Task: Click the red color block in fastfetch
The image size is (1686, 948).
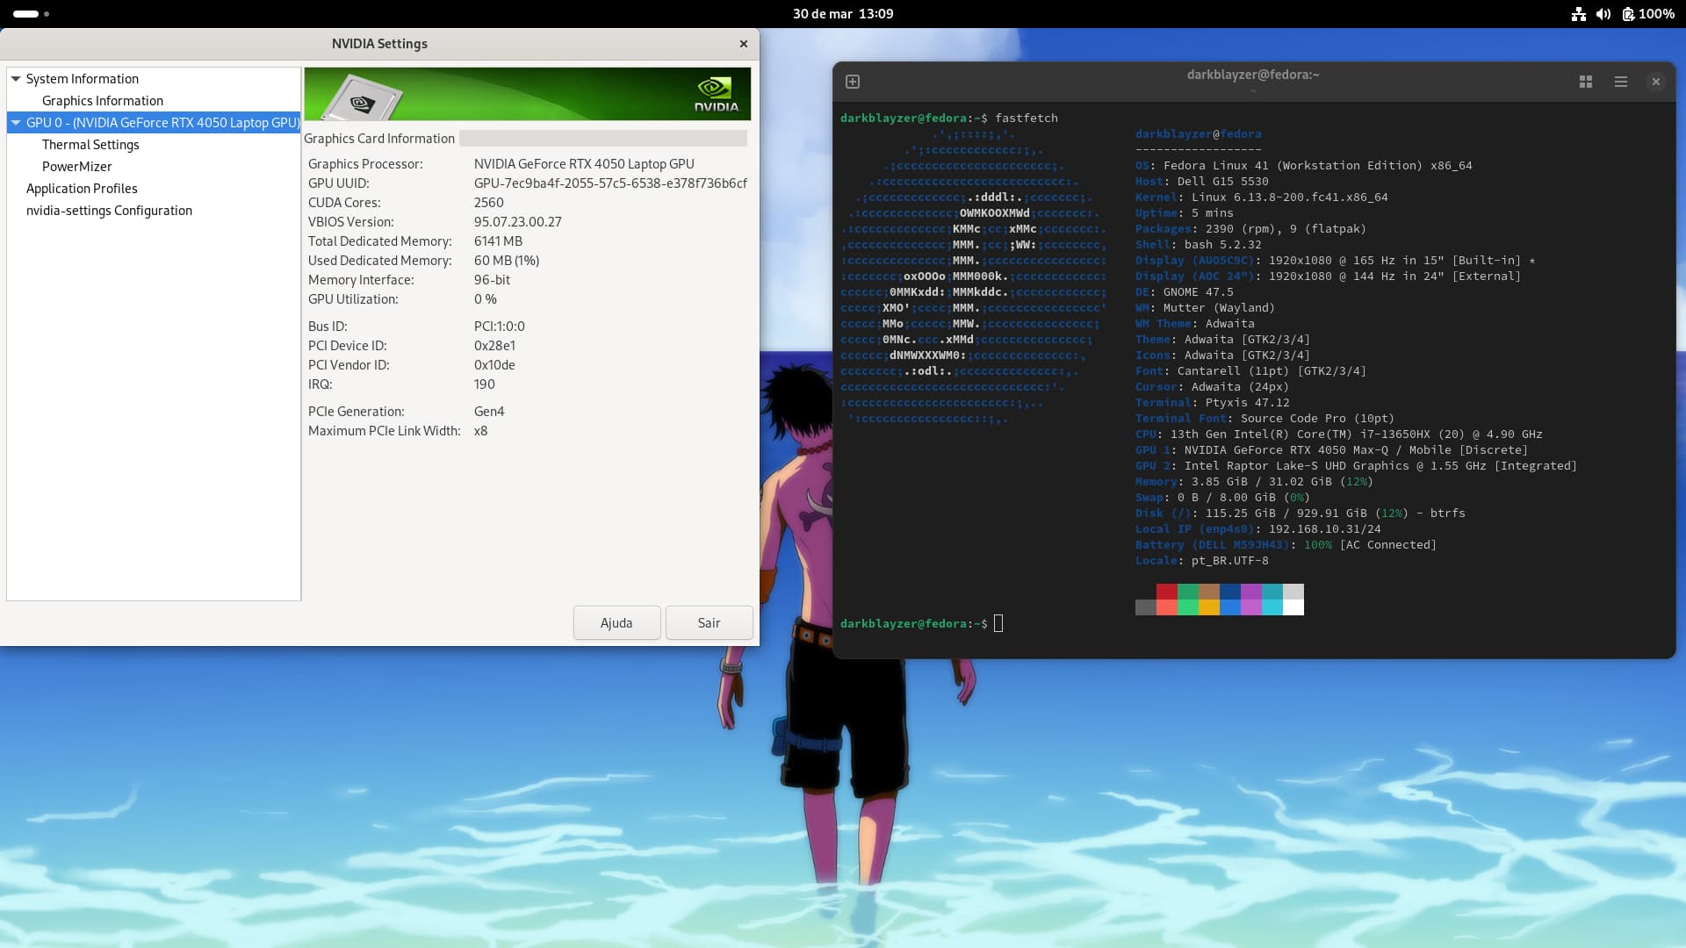Action: point(1167,592)
